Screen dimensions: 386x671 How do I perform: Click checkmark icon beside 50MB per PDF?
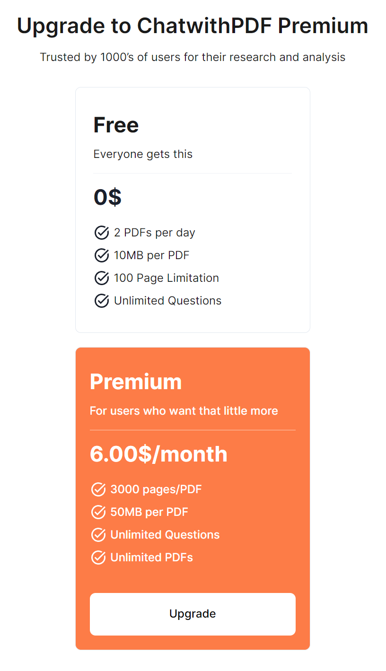pos(98,512)
